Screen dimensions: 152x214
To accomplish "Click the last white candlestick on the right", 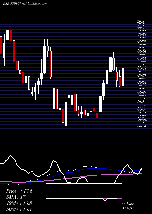I will coord(123,76).
